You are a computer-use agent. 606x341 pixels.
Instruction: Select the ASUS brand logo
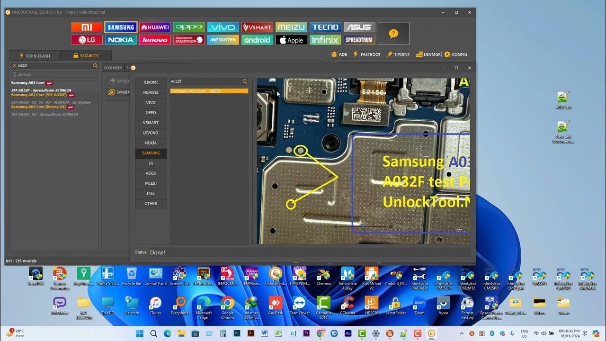pos(359,27)
